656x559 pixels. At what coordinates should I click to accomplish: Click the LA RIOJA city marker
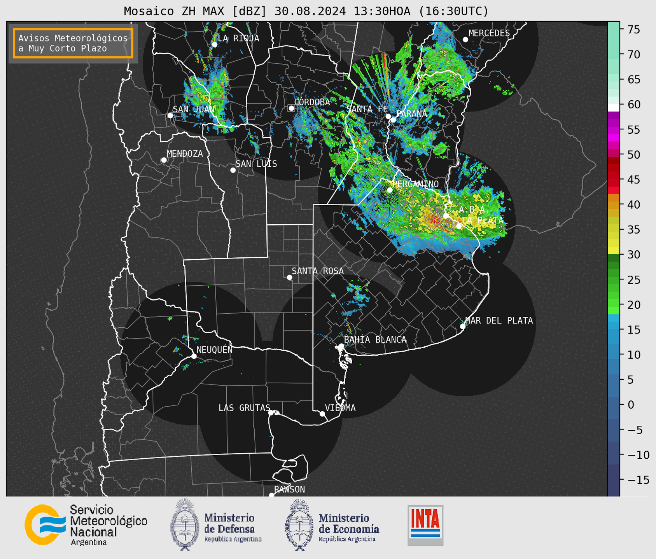point(215,45)
